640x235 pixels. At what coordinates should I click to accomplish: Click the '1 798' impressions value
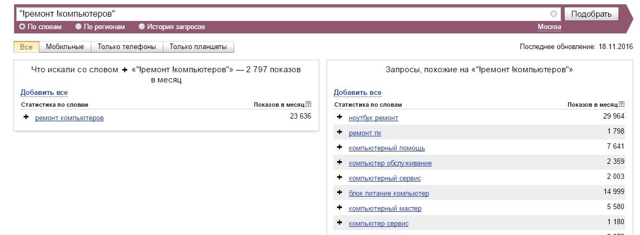click(x=616, y=132)
